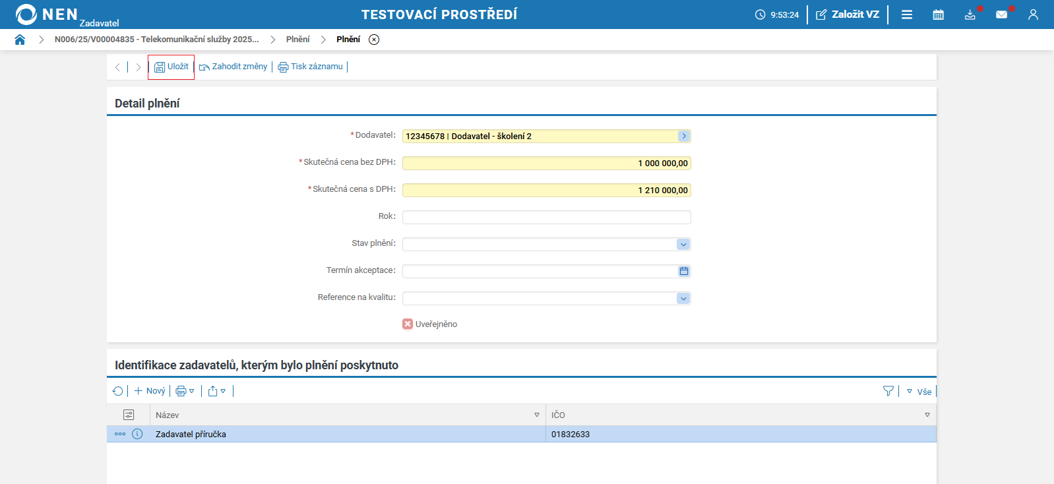Show info for Zadavatel příručka row

137,434
